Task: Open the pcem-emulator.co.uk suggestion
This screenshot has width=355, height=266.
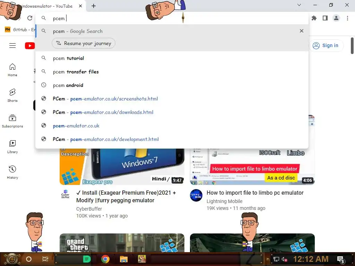Action: (x=172, y=126)
